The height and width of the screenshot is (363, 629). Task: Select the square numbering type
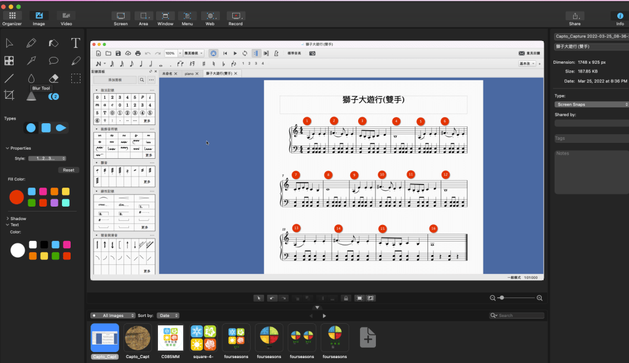pyautogui.click(x=46, y=128)
